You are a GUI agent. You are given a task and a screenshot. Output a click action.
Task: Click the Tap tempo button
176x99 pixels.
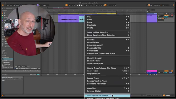(14, 5)
